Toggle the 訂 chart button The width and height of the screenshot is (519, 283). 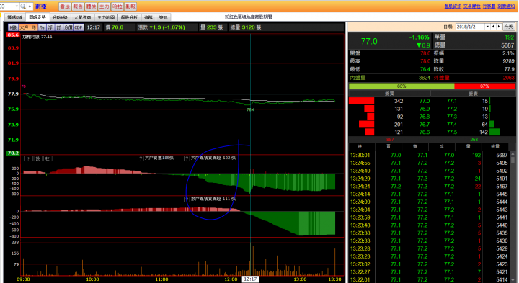(x=58, y=27)
